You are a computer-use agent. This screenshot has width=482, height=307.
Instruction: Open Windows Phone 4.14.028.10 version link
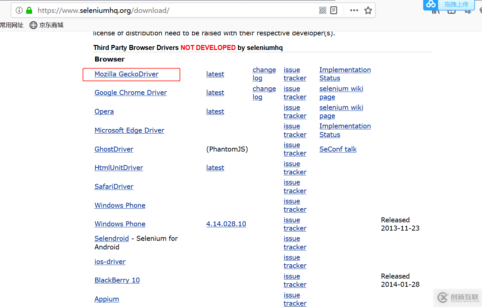coord(226,224)
